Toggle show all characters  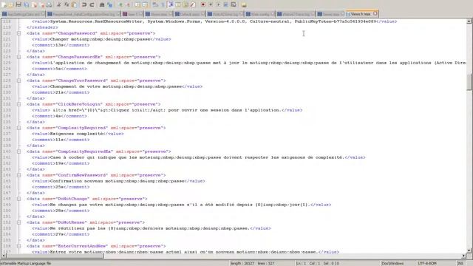point(163,5)
